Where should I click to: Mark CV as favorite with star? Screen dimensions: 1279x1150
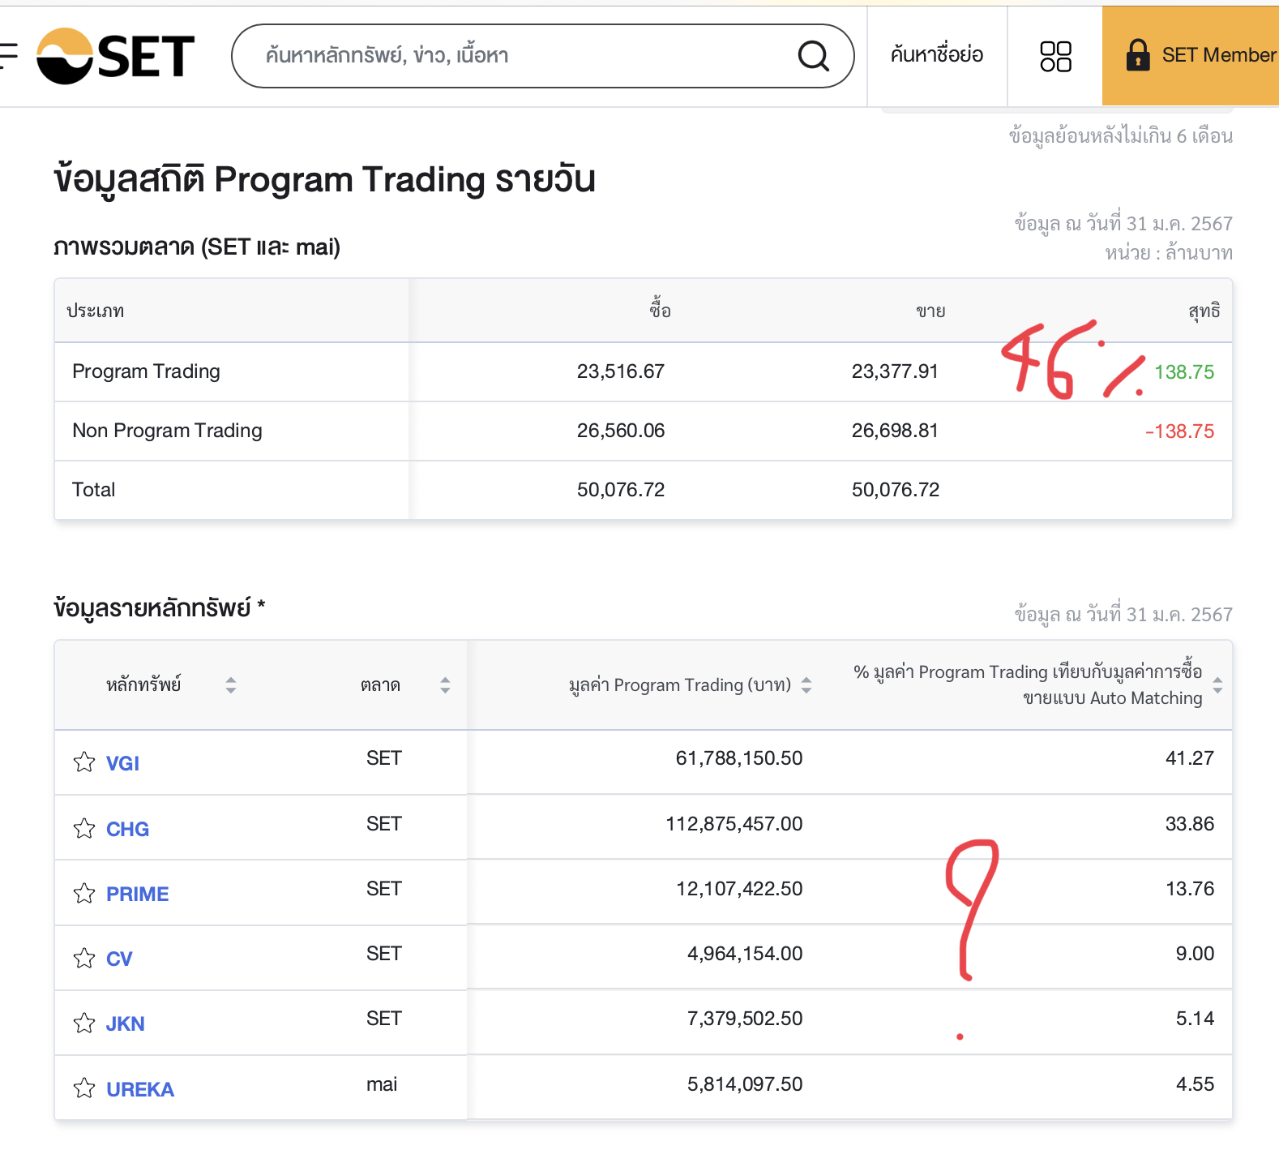[84, 959]
